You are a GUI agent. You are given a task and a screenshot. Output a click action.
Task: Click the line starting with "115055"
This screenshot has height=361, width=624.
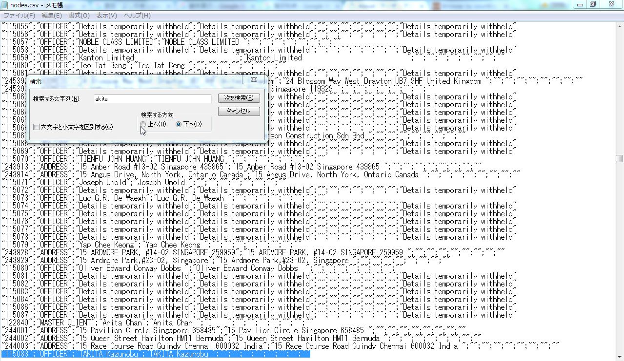coord(259,27)
